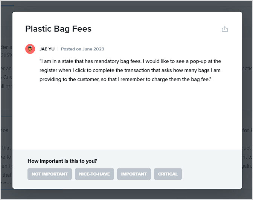Screen dimensions: 253x200
Task: Click the Posted on June 2023 date
Action: point(82,49)
